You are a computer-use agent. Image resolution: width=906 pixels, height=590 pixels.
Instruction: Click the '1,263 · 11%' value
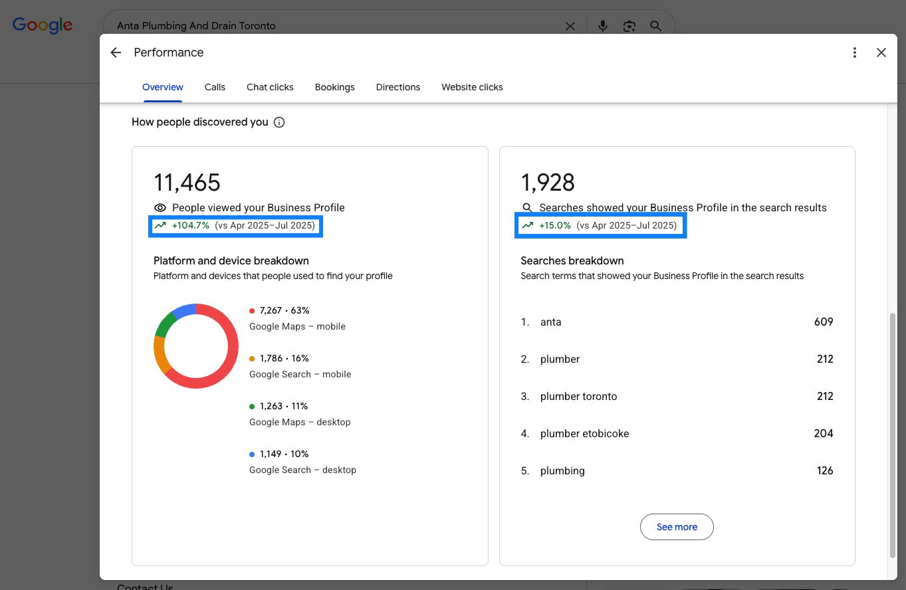(x=284, y=406)
